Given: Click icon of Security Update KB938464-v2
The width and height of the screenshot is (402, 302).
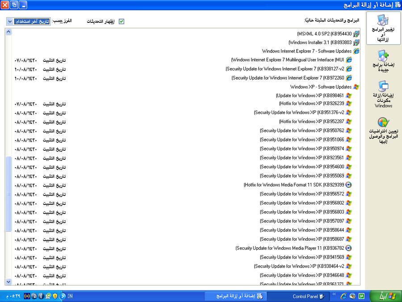Looking at the screenshot, I should pyautogui.click(x=349, y=266).
